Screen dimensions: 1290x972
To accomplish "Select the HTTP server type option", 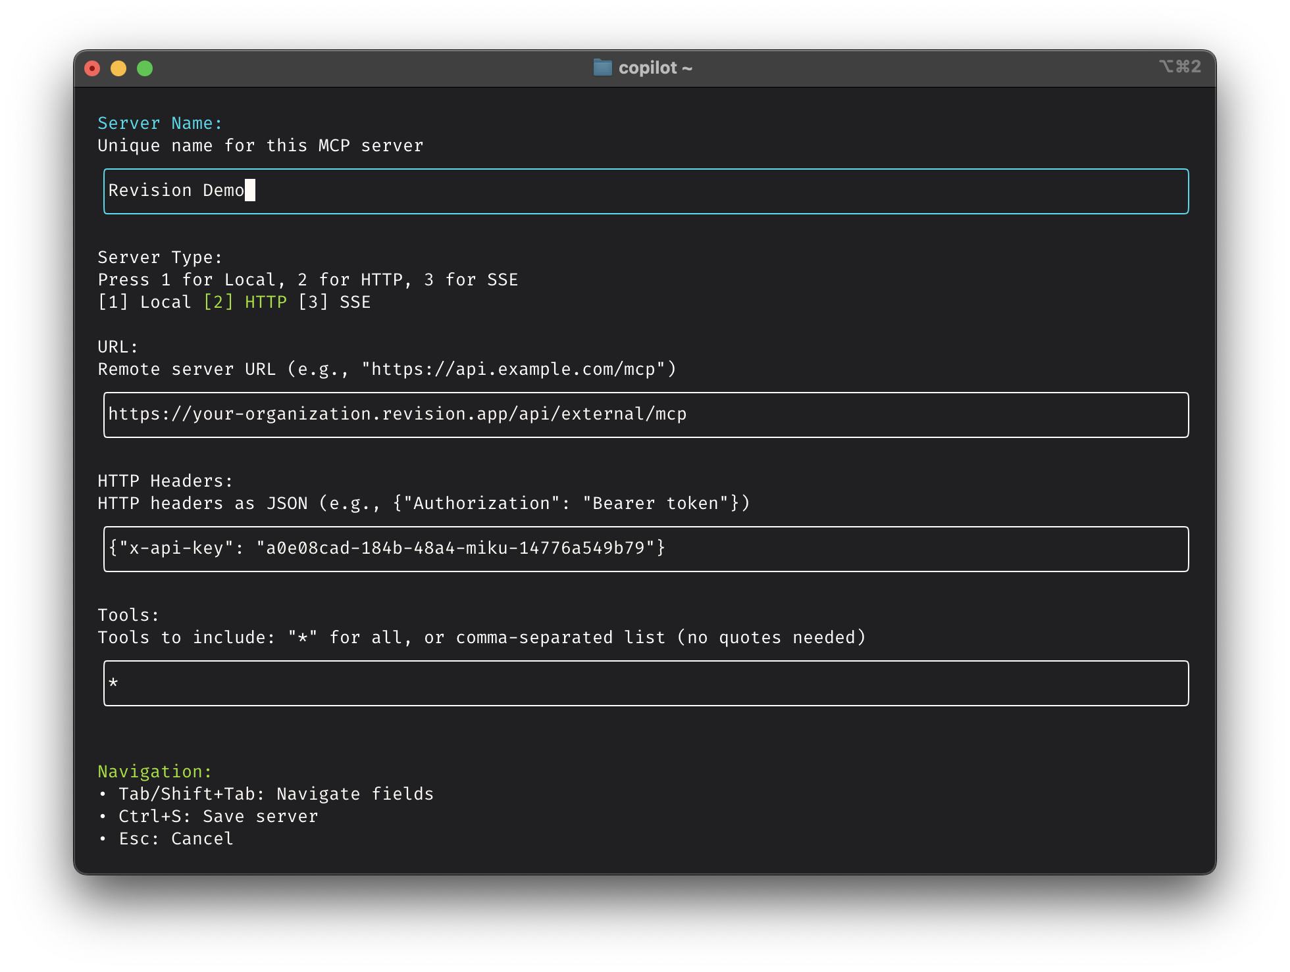I will tap(245, 302).
